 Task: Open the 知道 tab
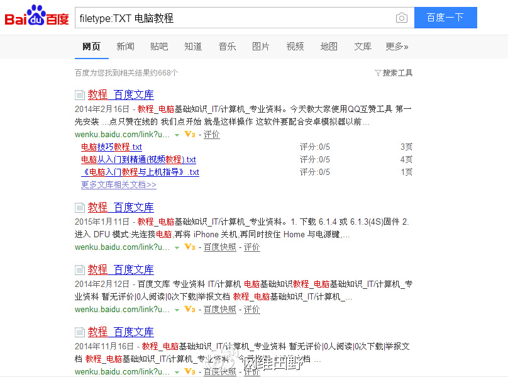193,47
